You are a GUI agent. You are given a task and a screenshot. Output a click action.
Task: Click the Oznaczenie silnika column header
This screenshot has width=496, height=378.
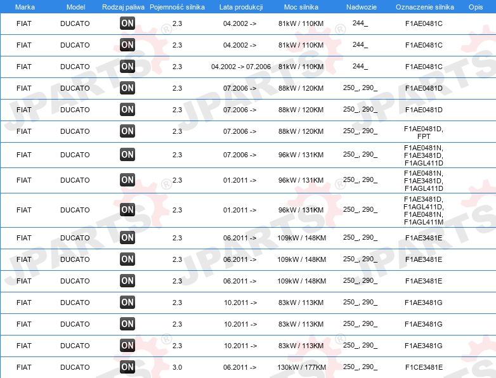click(425, 7)
